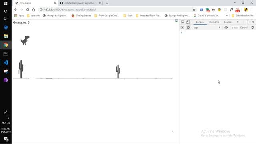The height and width of the screenshot is (144, 256).
Task: Click the console Filter input field
Action: tap(235, 28)
